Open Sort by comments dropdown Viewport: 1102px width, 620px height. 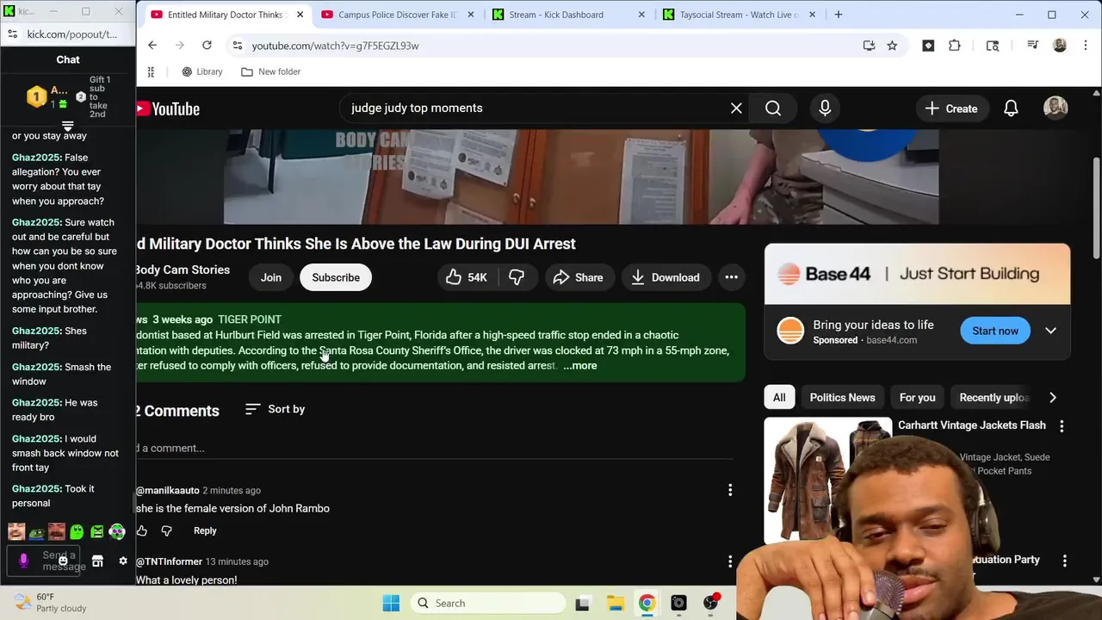click(275, 409)
